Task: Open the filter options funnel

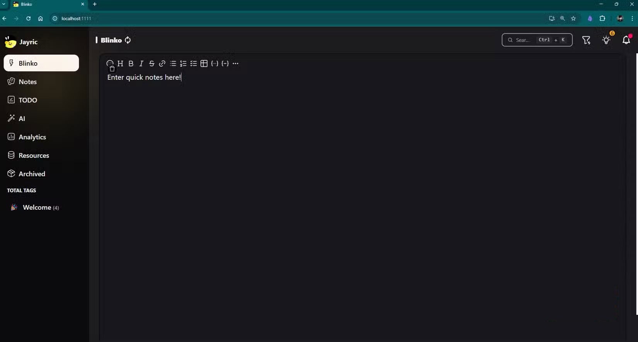Action: click(x=586, y=40)
